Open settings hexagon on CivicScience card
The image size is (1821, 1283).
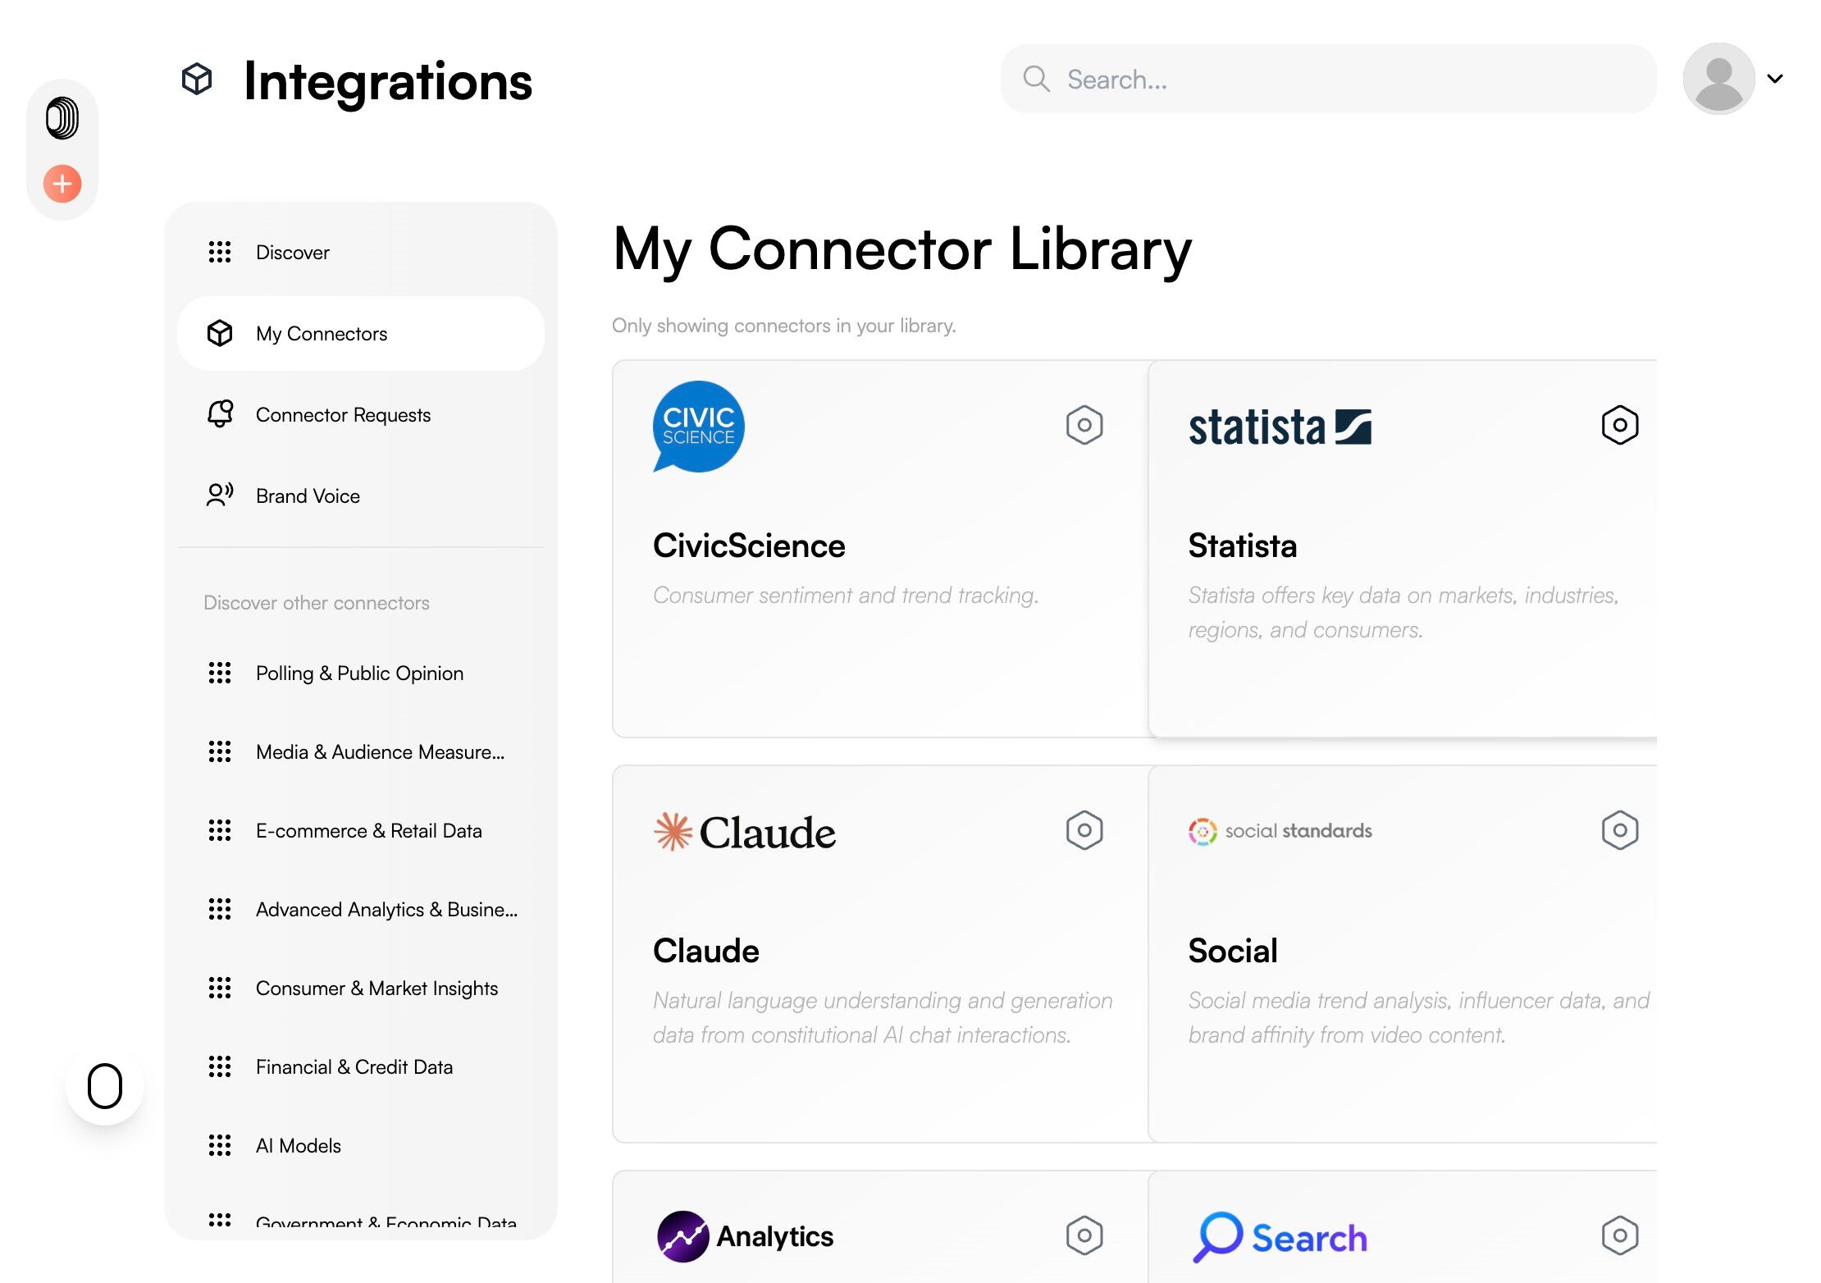coord(1084,425)
